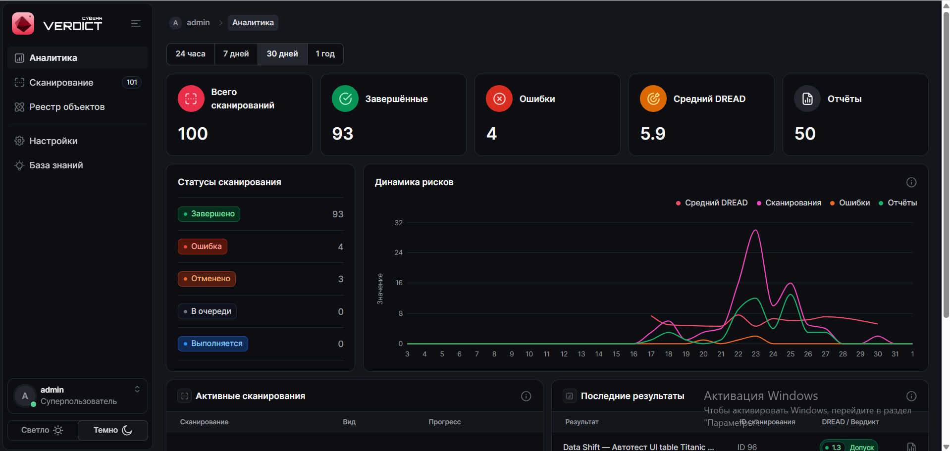950x451 pixels.
Task: Open Сканирование in the sidebar
Action: 78,83
